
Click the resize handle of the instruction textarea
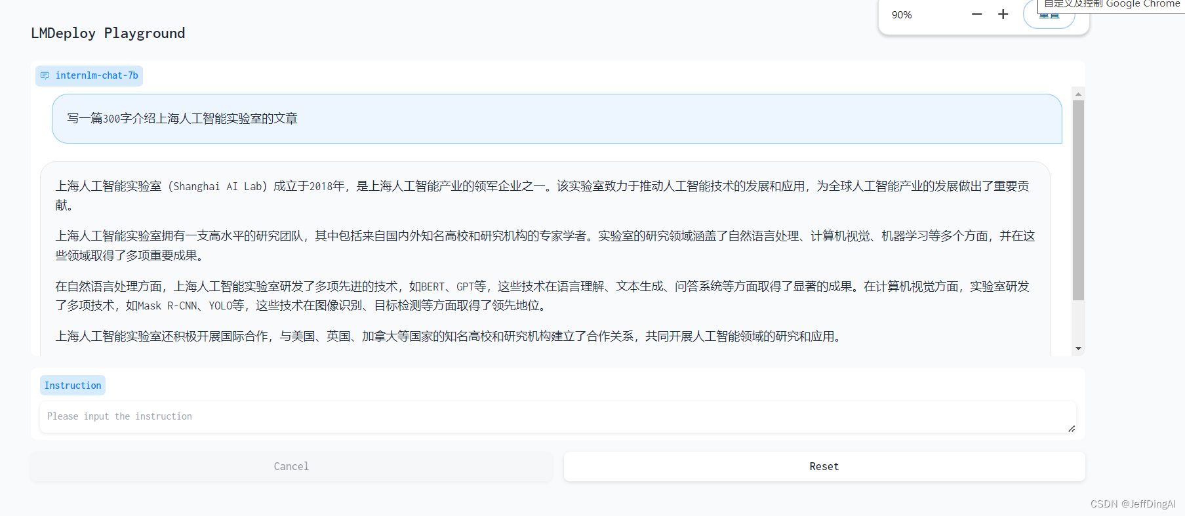point(1071,428)
